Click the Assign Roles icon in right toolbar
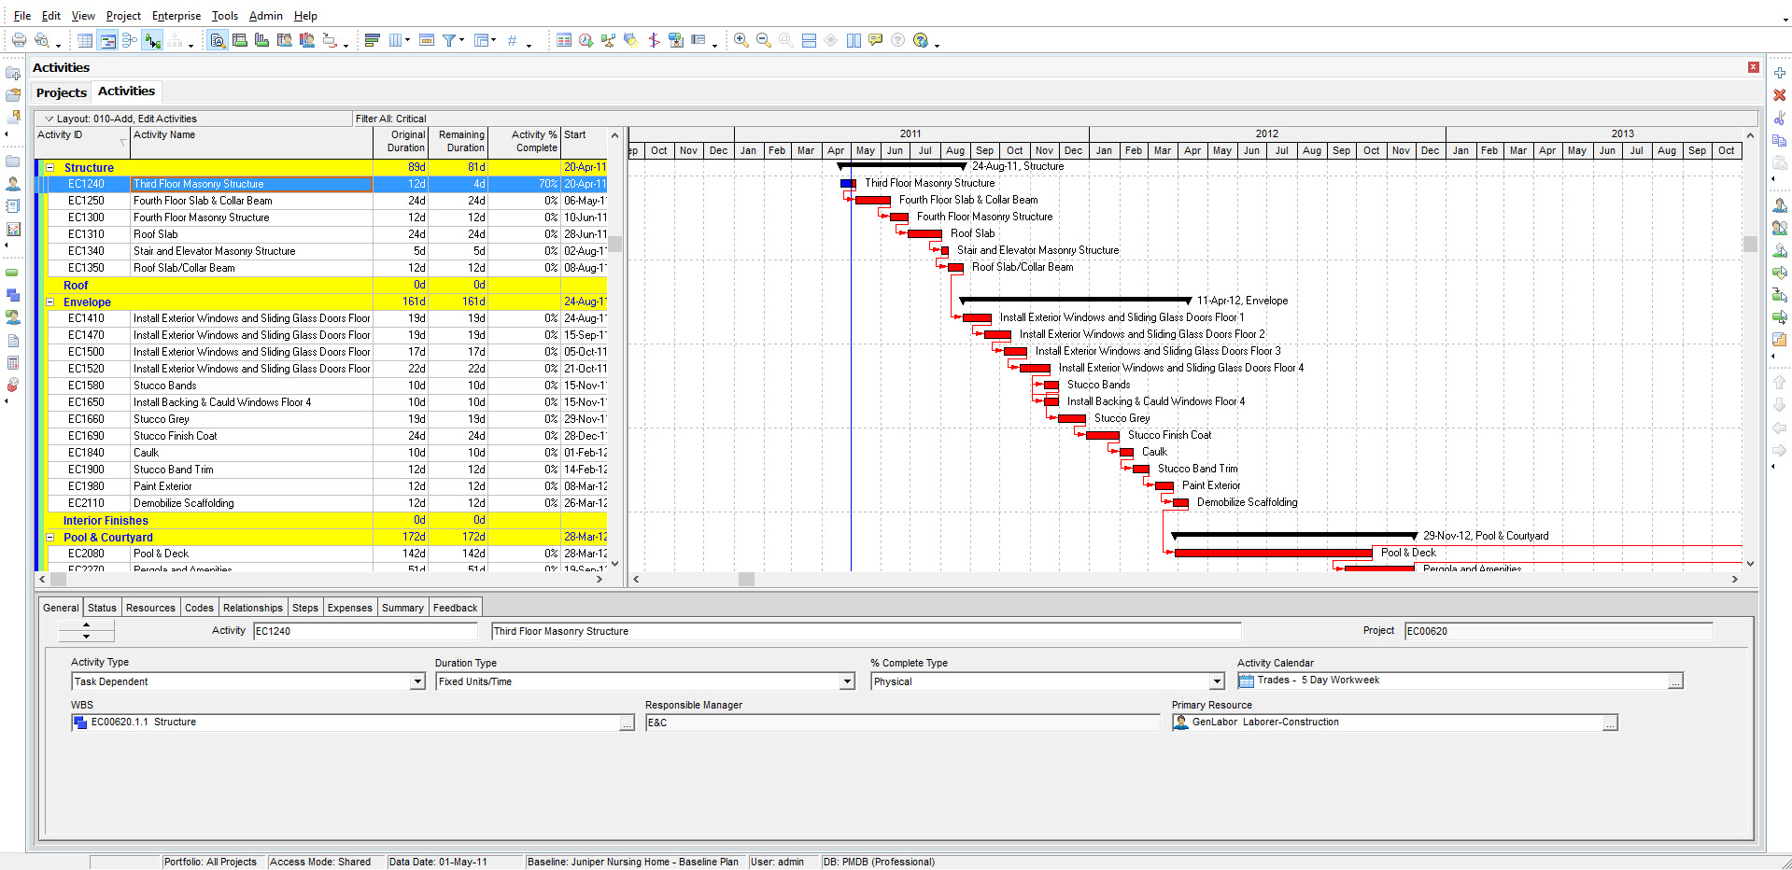 [1780, 250]
